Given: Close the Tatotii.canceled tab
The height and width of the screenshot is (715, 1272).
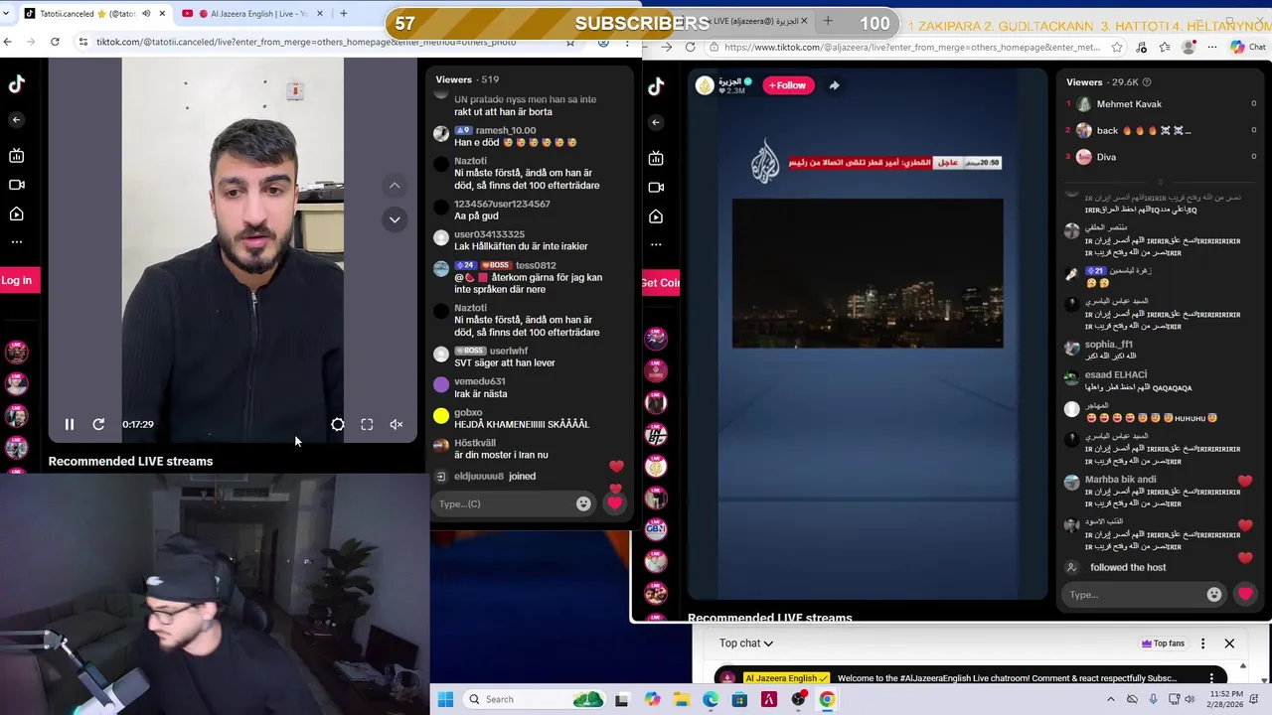Looking at the screenshot, I should coord(162,14).
